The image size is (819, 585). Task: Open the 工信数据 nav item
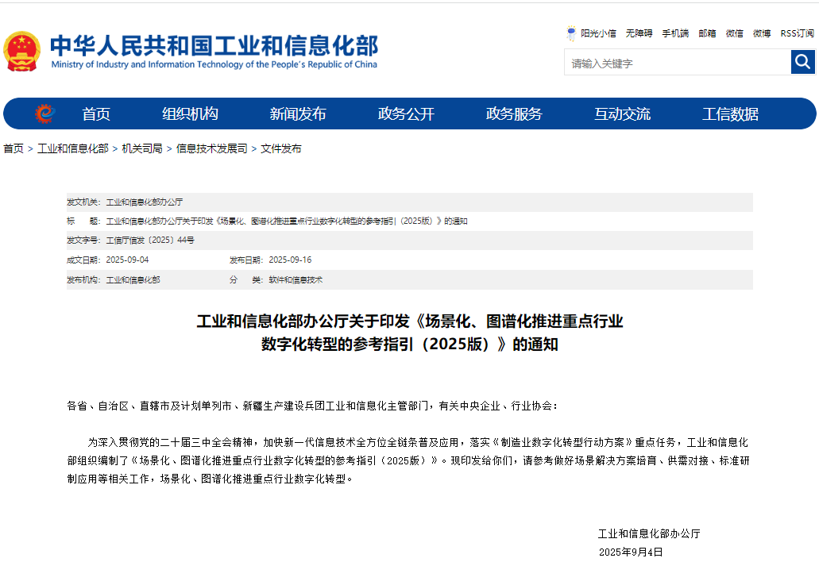pos(730,114)
